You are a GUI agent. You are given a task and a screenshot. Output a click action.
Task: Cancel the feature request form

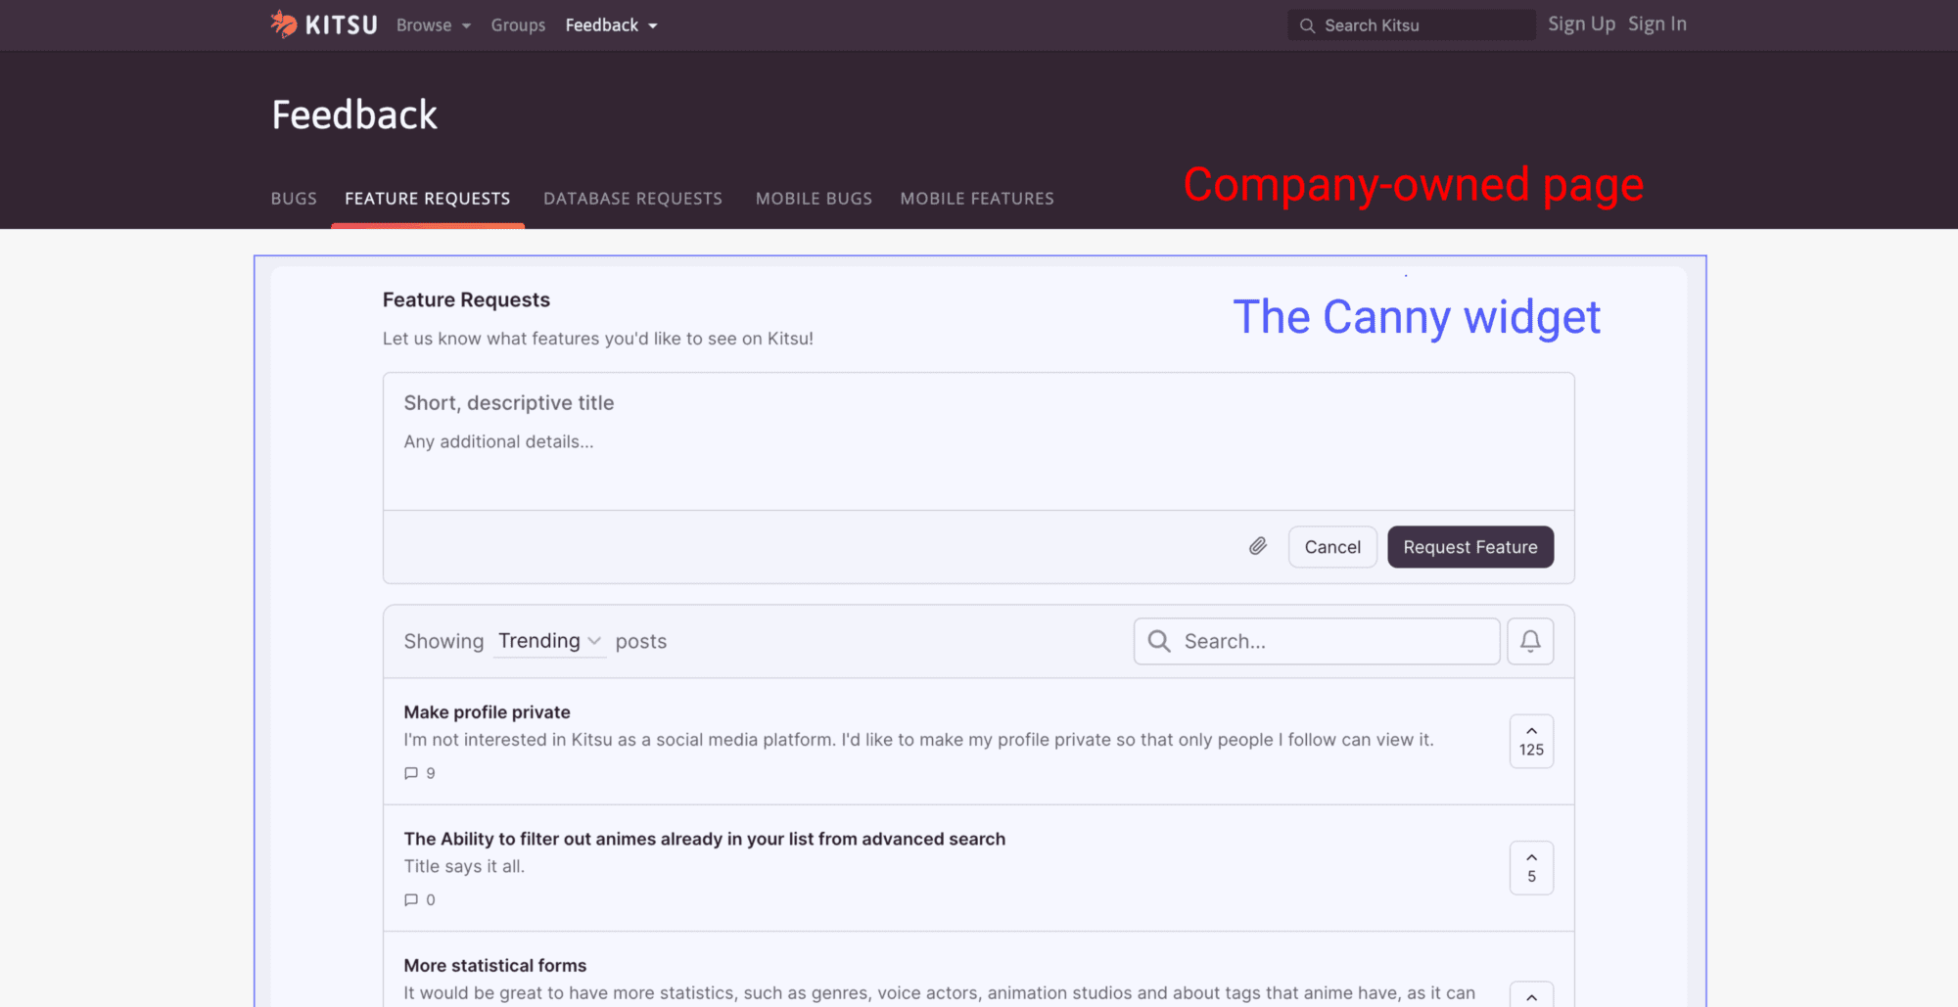click(1332, 547)
